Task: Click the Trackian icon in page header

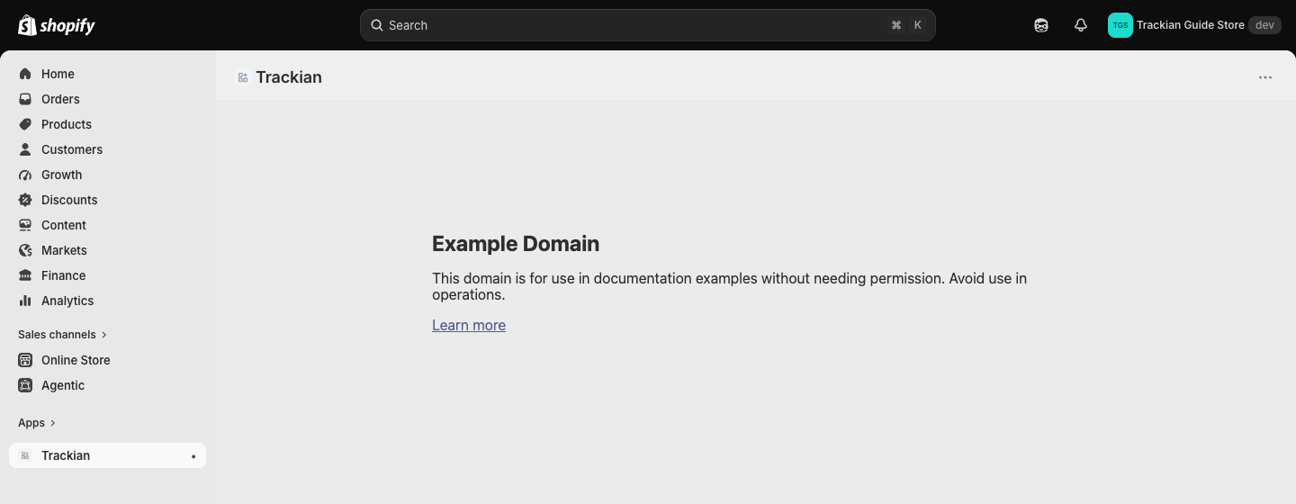Action: (243, 77)
